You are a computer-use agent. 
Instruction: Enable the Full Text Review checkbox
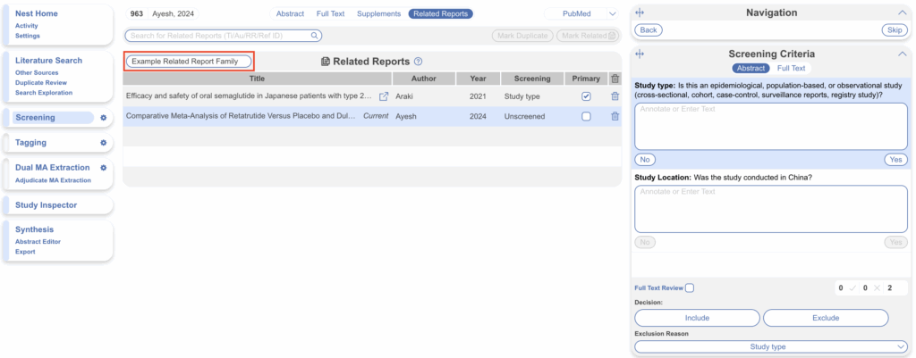(x=689, y=287)
